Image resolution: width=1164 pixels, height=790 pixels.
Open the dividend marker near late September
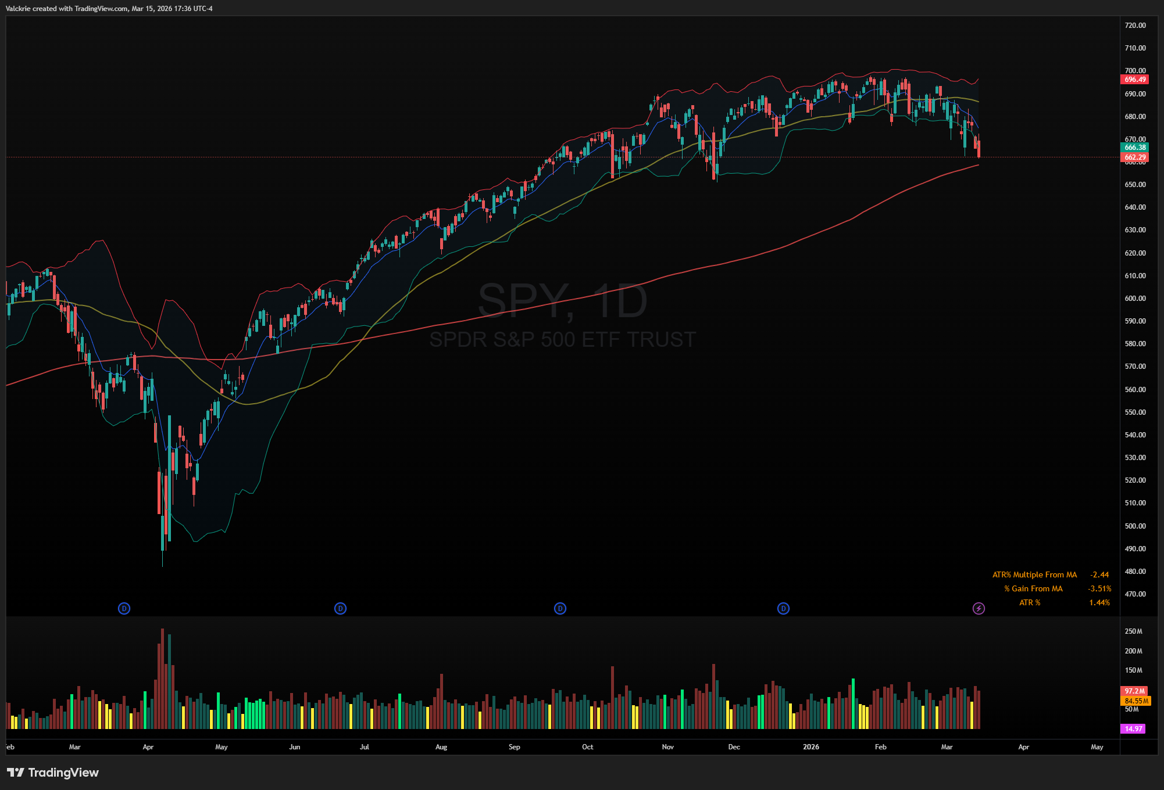click(x=560, y=608)
